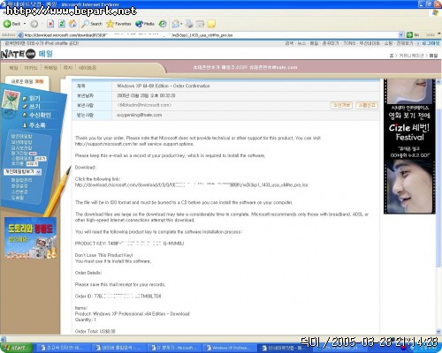
Task: Click the grayed Forward arrow button
Action: click(x=34, y=24)
